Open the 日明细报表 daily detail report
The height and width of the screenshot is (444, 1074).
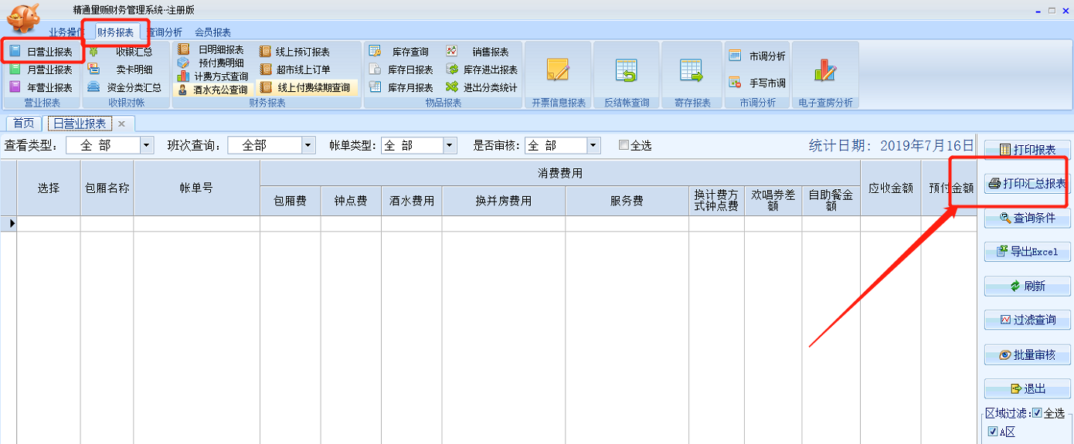pos(212,49)
